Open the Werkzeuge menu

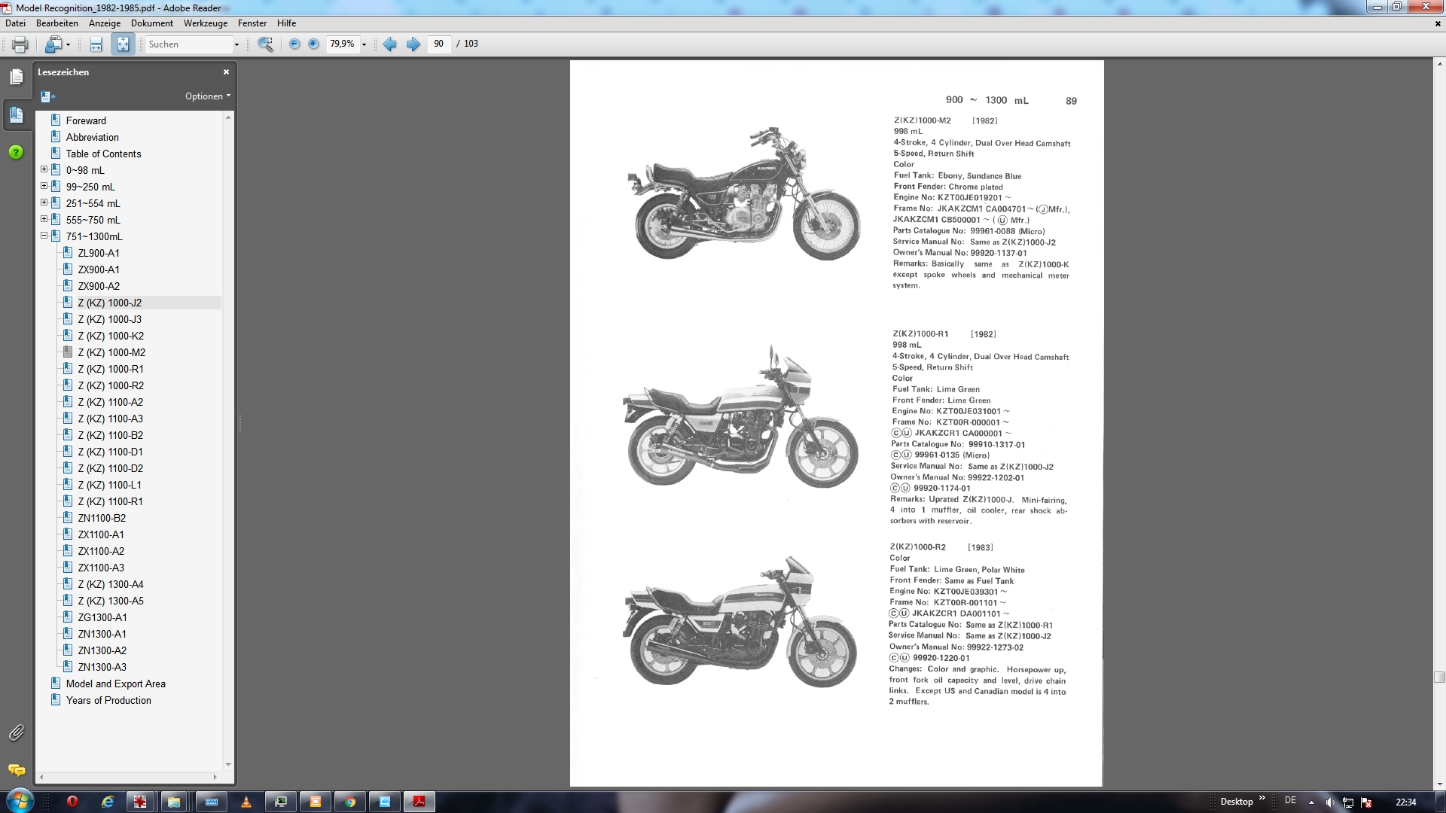(205, 23)
